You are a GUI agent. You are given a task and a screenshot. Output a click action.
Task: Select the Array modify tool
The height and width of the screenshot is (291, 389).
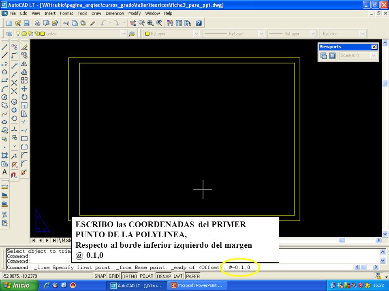(24, 80)
